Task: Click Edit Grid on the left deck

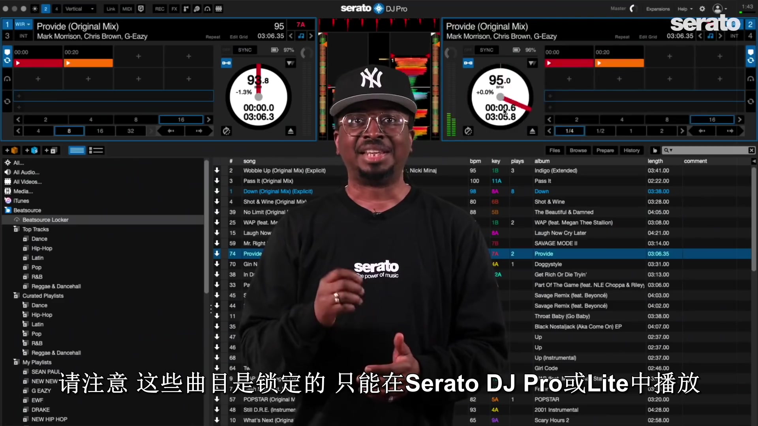Action: click(238, 37)
